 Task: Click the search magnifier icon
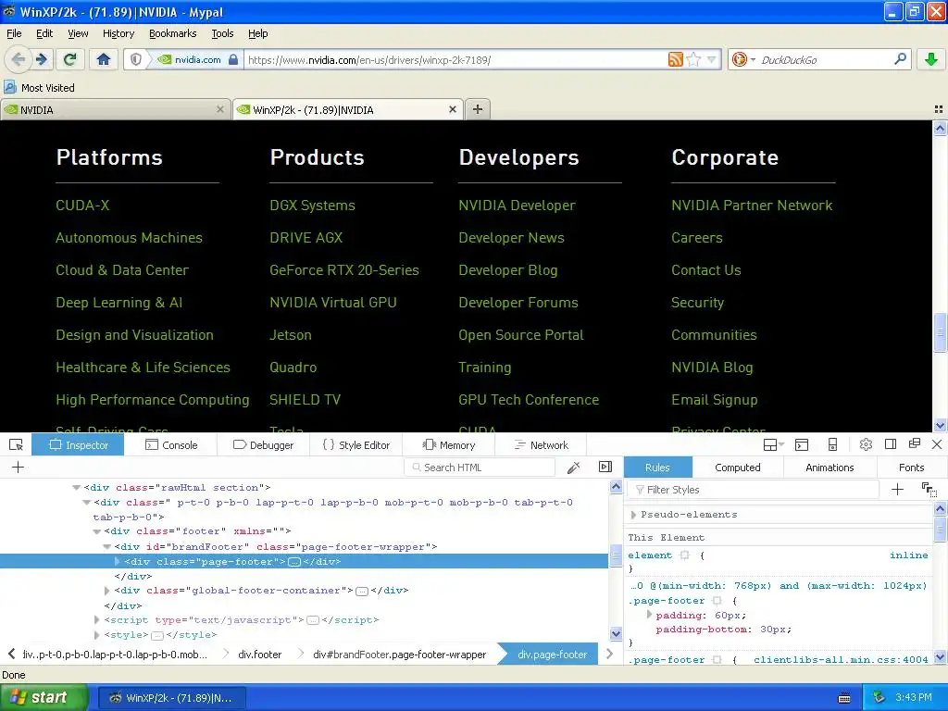coord(900,59)
